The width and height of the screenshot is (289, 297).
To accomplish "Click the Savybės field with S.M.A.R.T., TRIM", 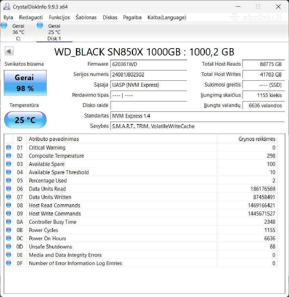I will click(197, 126).
